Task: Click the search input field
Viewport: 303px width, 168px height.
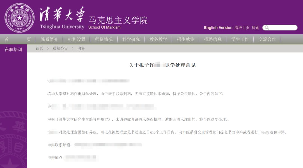Action: click(280, 27)
